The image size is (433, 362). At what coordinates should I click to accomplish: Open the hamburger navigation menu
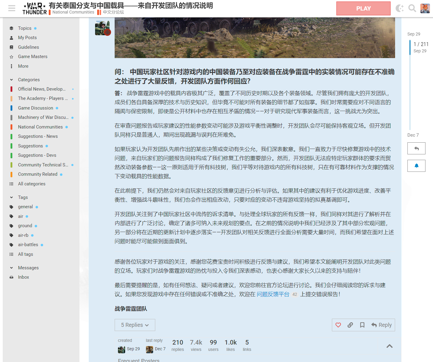tap(12, 8)
